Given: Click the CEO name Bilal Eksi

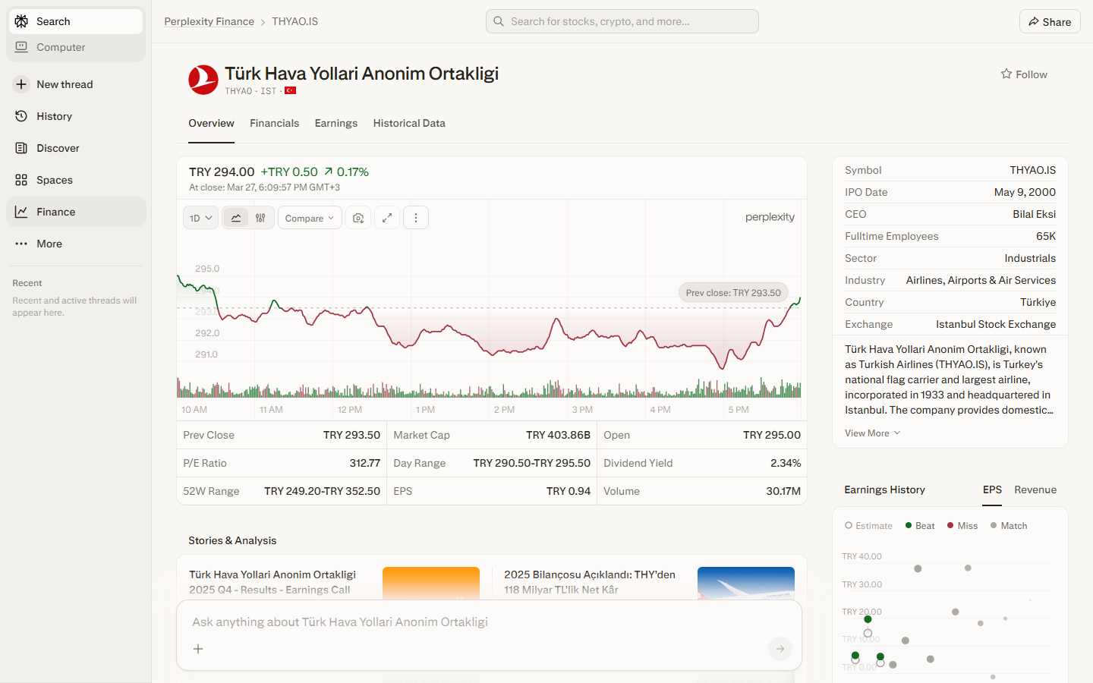Looking at the screenshot, I should [x=1034, y=214].
